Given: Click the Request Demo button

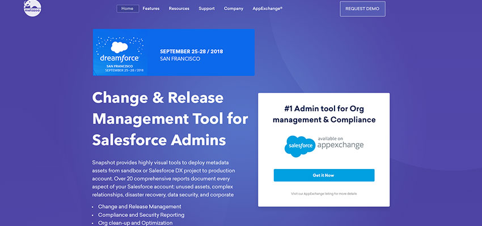Looking at the screenshot, I should 362,9.
